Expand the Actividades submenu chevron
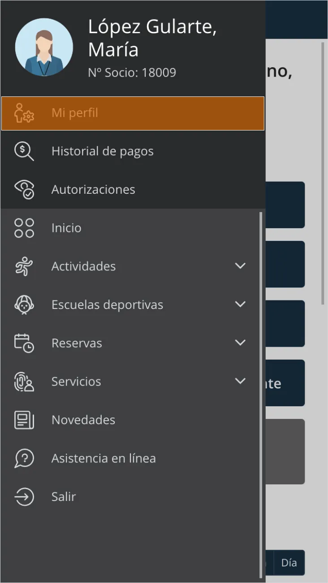328x583 pixels. pos(241,266)
